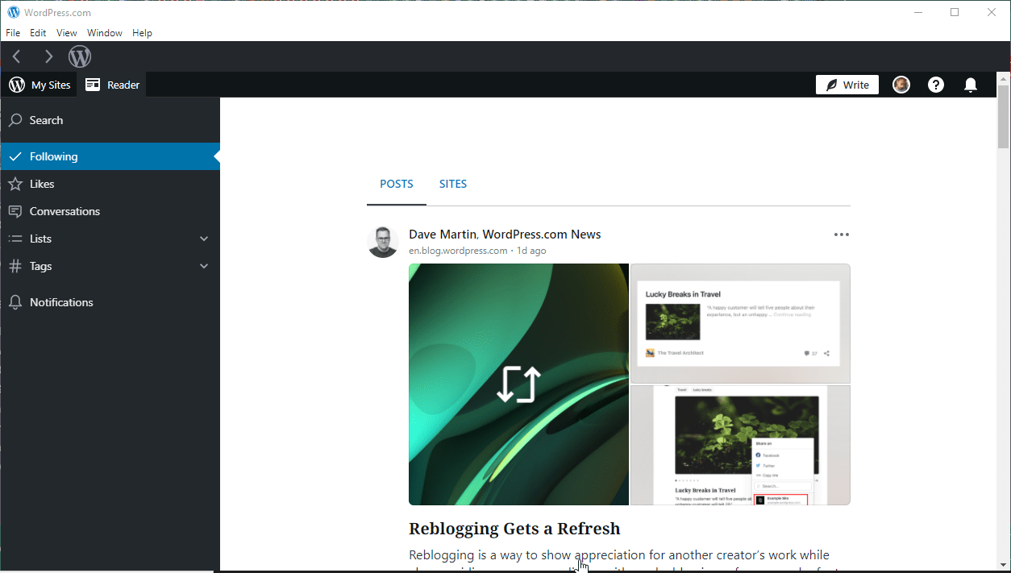Click Dave Martin's avatar photo
This screenshot has width=1011, height=573.
tap(383, 242)
